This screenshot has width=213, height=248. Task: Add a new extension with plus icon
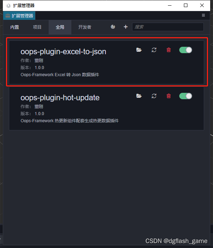pos(126,27)
